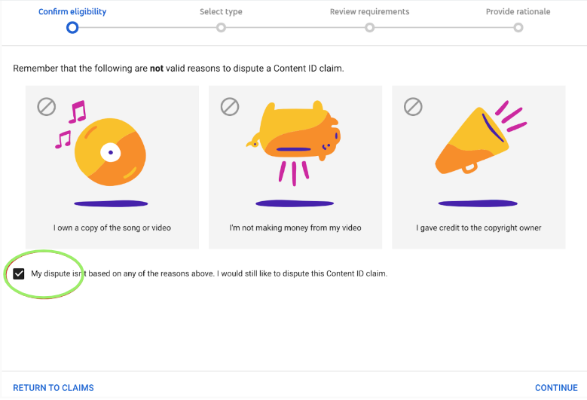Image resolution: width=587 pixels, height=400 pixels.
Task: Click the prohibited icon on the megaphone card
Action: (x=413, y=107)
